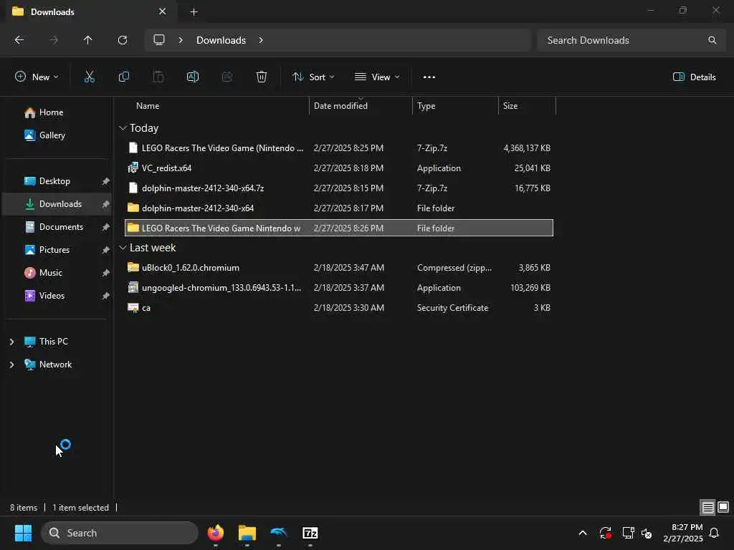The width and height of the screenshot is (734, 550).
Task: Select VC_redist.x64 file
Action: tap(339, 168)
